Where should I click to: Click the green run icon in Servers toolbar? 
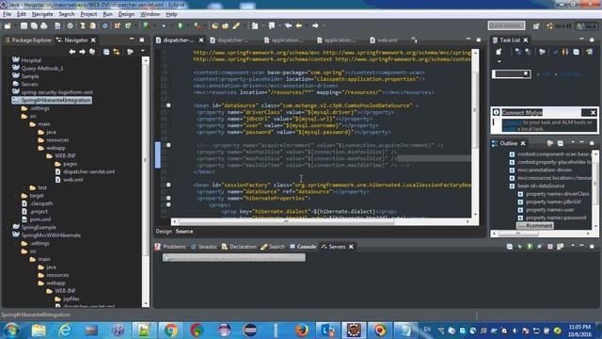click(x=530, y=247)
